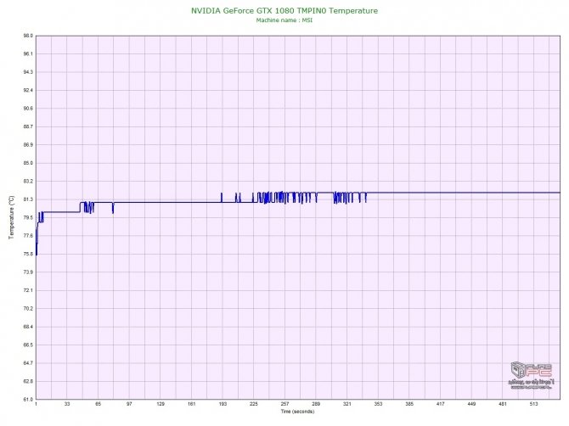Click the 321 x-axis label

(x=347, y=404)
